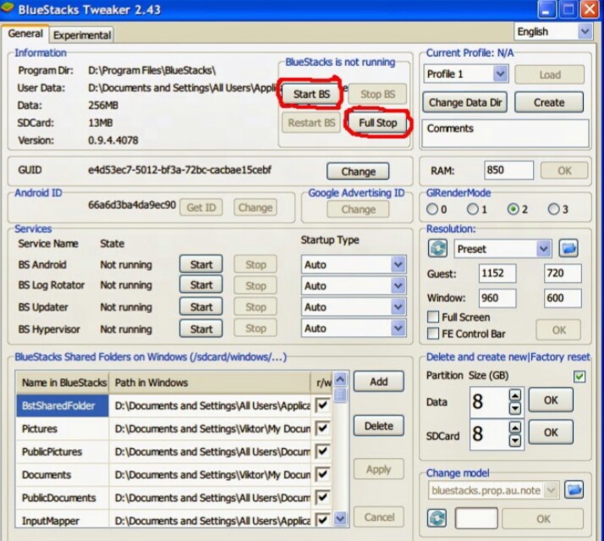Viewport: 604px width, 541px height.
Task: Click the Full Stop button
Action: (x=377, y=123)
